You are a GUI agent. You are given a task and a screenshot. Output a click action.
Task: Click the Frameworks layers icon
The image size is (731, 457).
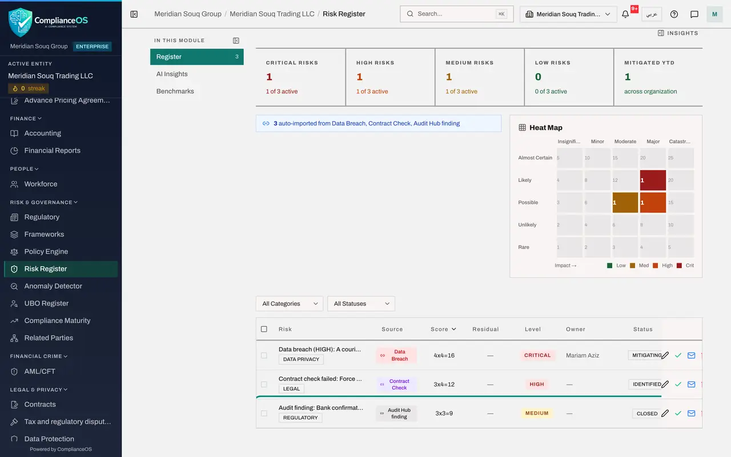pos(14,235)
